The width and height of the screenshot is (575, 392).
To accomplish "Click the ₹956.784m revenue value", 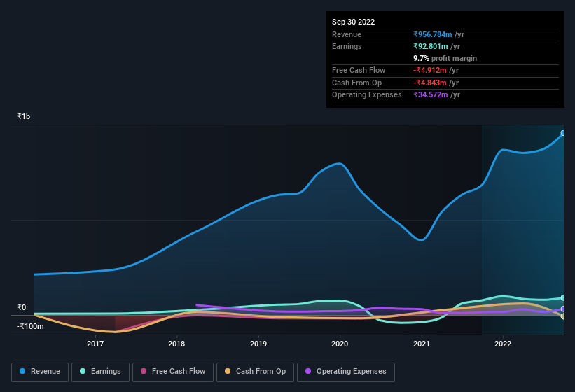I will coord(433,34).
